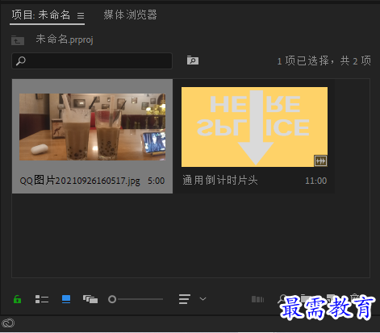Screen dimensions: 380x333
Task: Select the QQ图片20210926160517.jpg thumbnail
Action: pos(92,127)
